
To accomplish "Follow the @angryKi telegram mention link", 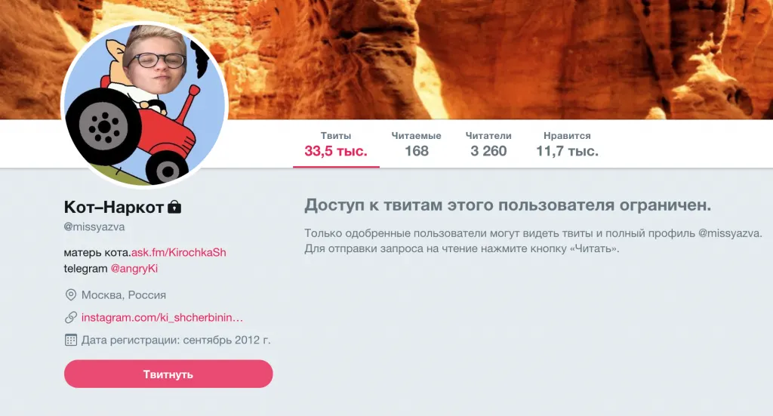I will coord(134,269).
